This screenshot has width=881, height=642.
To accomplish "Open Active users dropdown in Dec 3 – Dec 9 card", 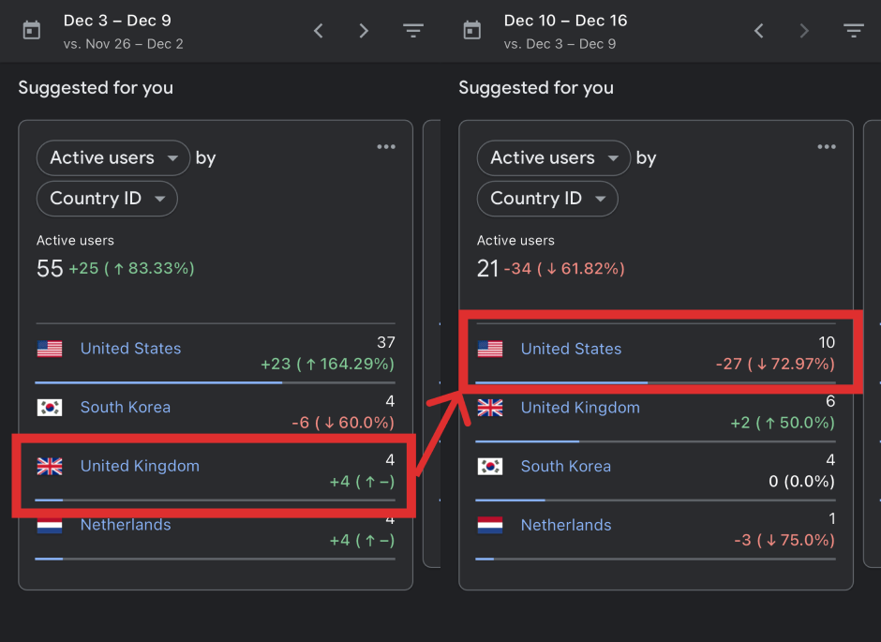I will [x=113, y=157].
